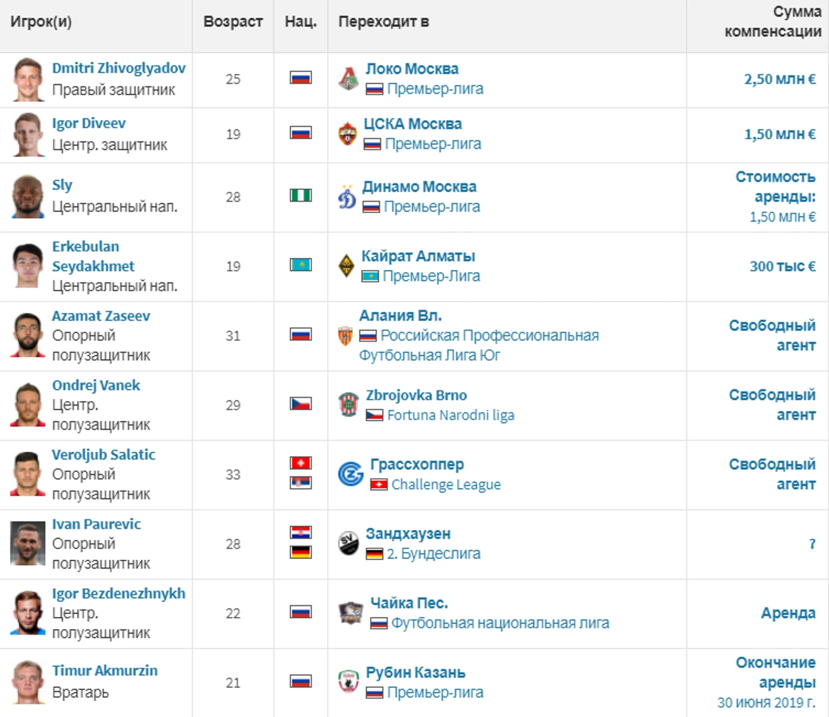The height and width of the screenshot is (717, 829).
Task: Open Чайка Пес. club page
Action: coord(409,603)
